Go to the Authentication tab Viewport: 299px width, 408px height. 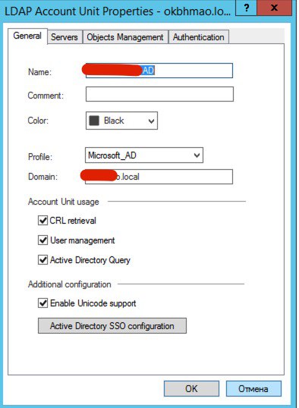pos(199,37)
